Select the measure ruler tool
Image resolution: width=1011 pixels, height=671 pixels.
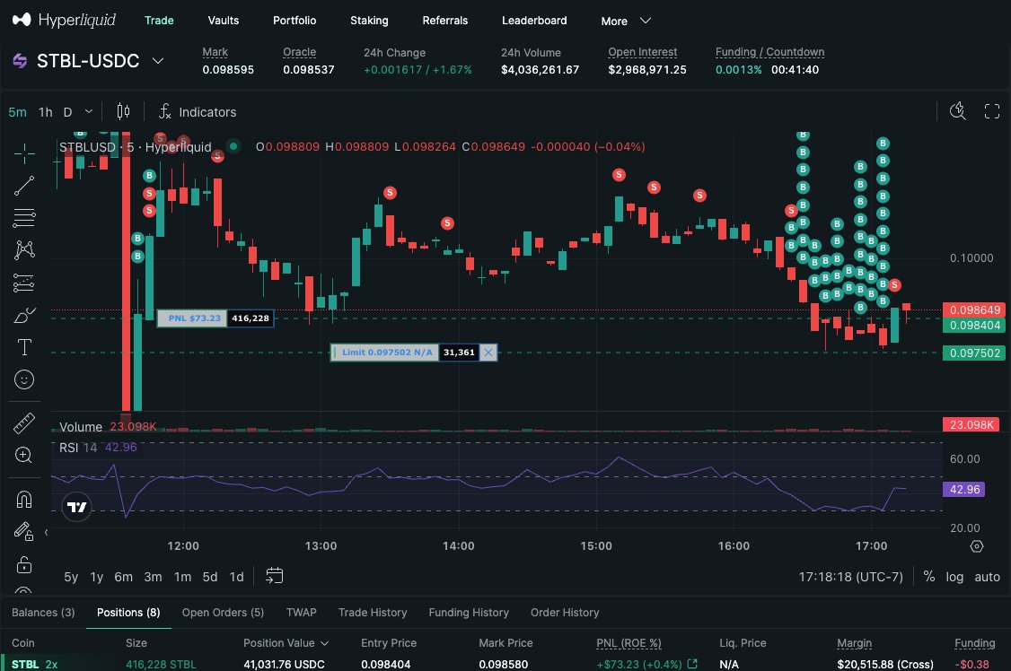click(x=24, y=423)
